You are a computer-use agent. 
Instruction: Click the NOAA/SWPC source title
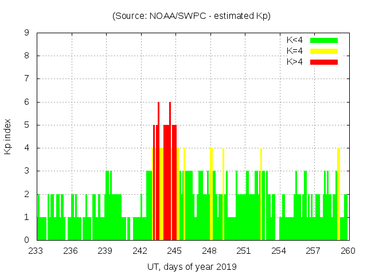pos(192,16)
